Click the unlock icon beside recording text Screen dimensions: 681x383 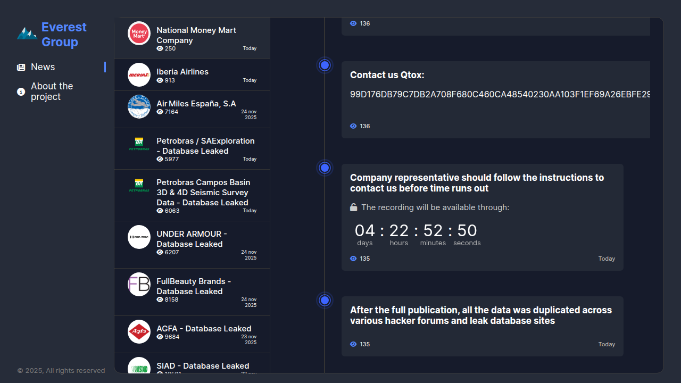tap(353, 207)
